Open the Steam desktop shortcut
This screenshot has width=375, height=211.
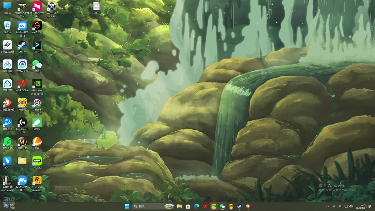coord(22,45)
